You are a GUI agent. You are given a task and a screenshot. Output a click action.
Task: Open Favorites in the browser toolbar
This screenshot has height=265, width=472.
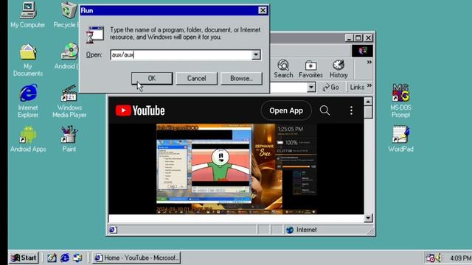point(310,69)
